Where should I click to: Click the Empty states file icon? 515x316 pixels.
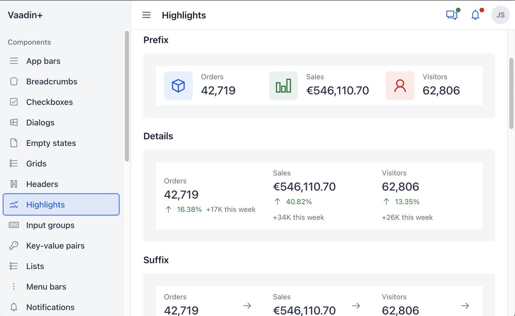coord(14,143)
